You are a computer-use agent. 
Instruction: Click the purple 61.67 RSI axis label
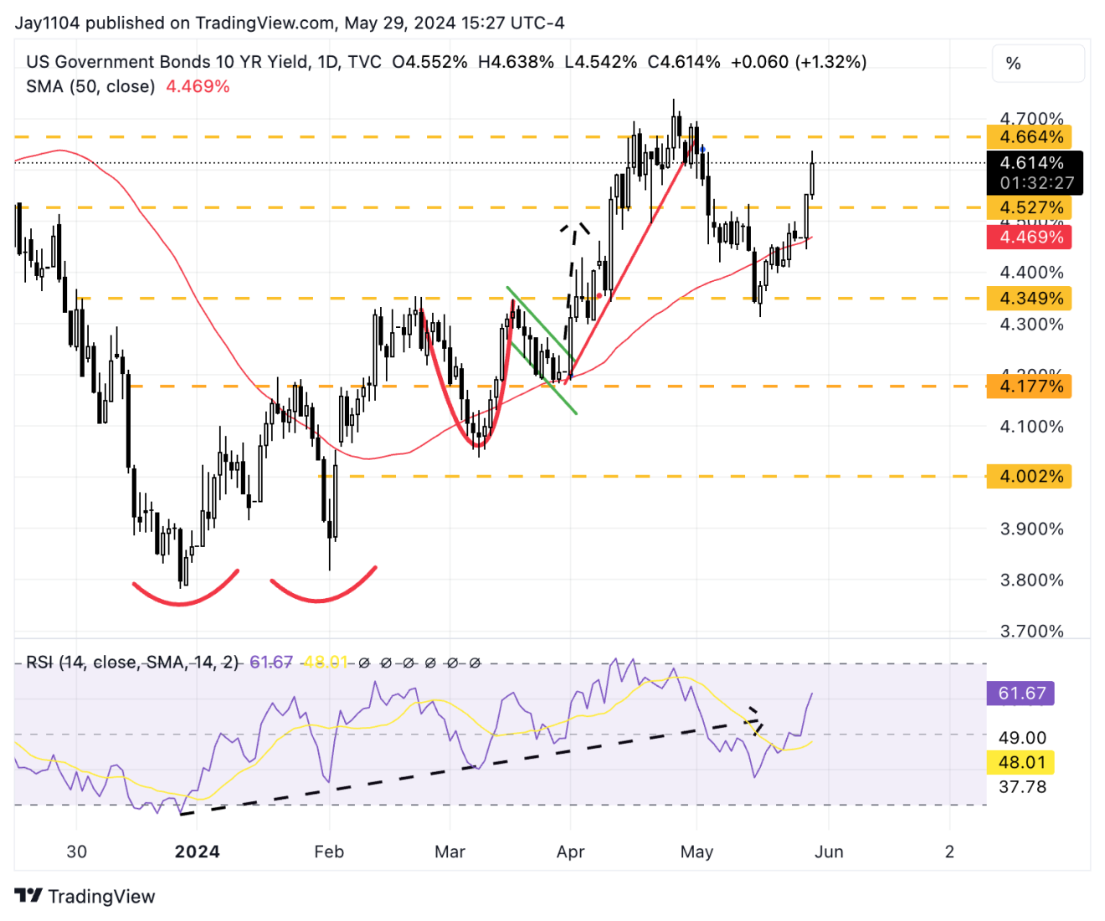[x=1021, y=693]
